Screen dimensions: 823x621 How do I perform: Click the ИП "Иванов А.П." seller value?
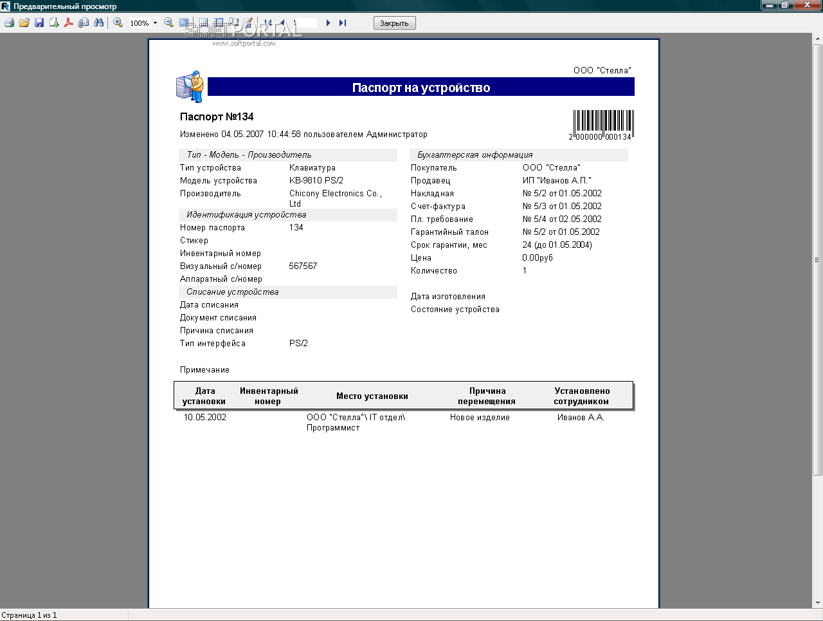point(557,180)
